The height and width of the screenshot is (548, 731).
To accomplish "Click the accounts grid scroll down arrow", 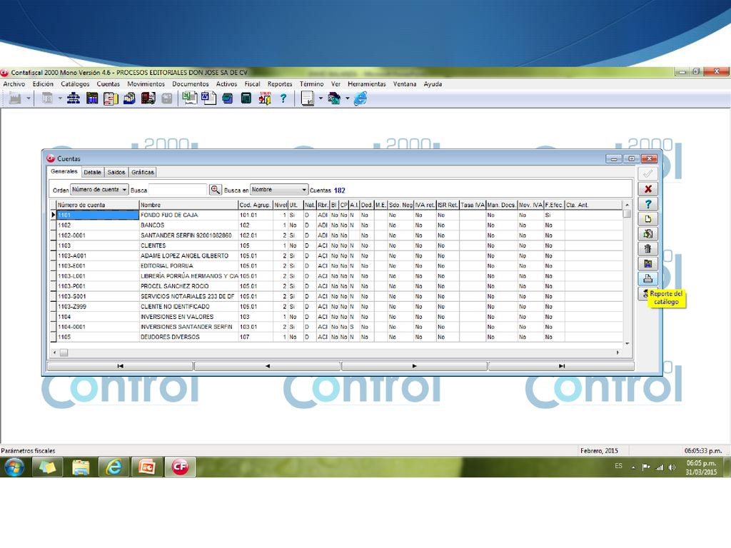I will click(x=627, y=343).
